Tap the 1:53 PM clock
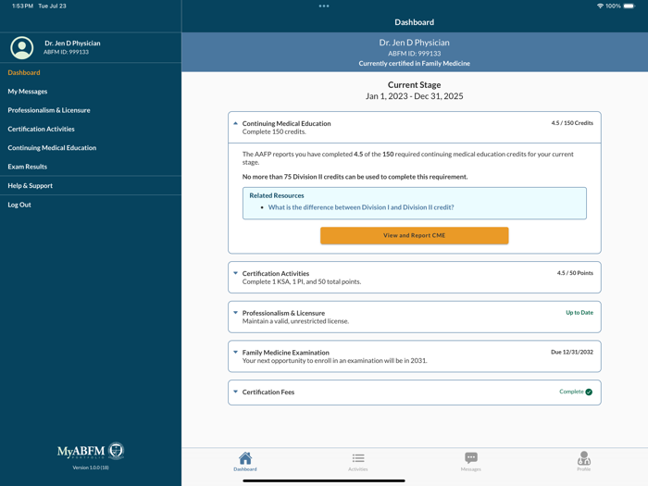This screenshot has height=486, width=648. pyautogui.click(x=22, y=6)
